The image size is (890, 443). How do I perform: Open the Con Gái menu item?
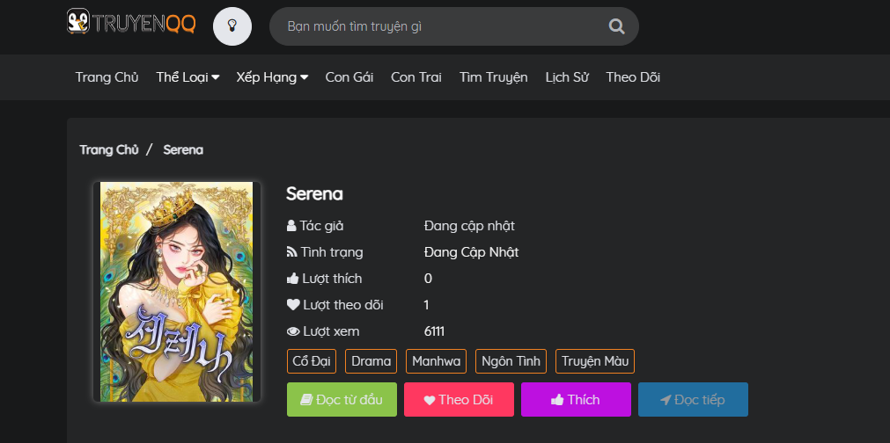tap(349, 77)
